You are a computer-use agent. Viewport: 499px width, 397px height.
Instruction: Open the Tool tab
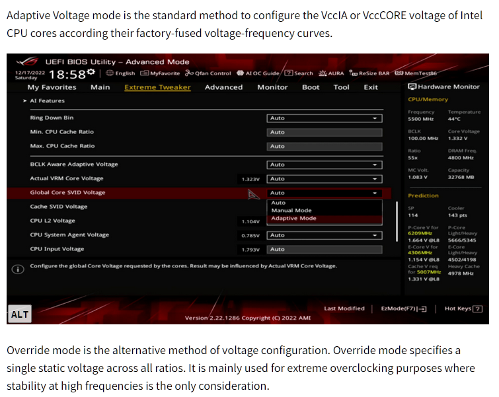click(x=342, y=87)
